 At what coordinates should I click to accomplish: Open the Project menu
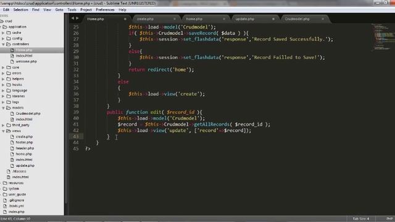86,10
